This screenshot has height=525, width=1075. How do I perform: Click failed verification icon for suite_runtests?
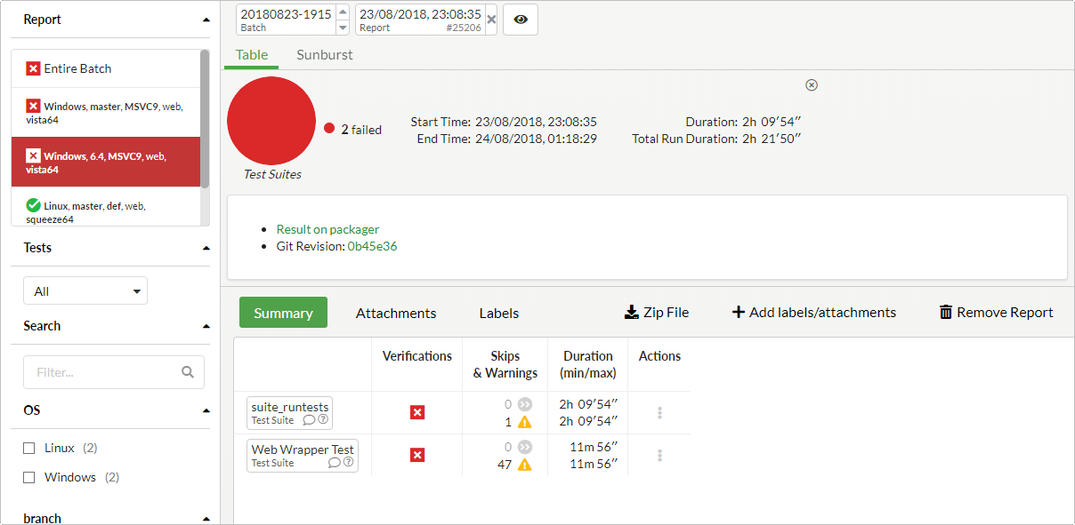[x=417, y=412]
